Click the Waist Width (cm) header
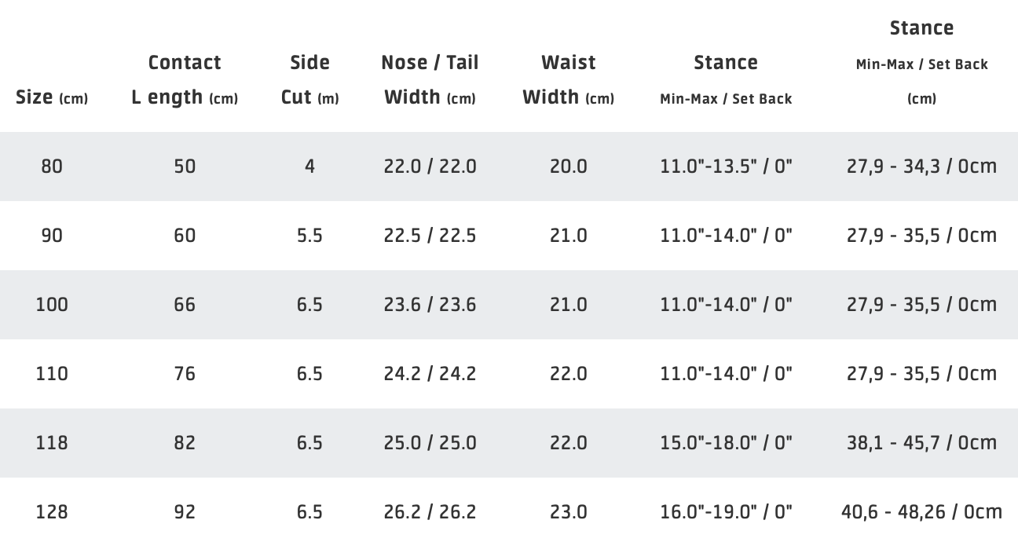1018x542 pixels. click(x=568, y=79)
